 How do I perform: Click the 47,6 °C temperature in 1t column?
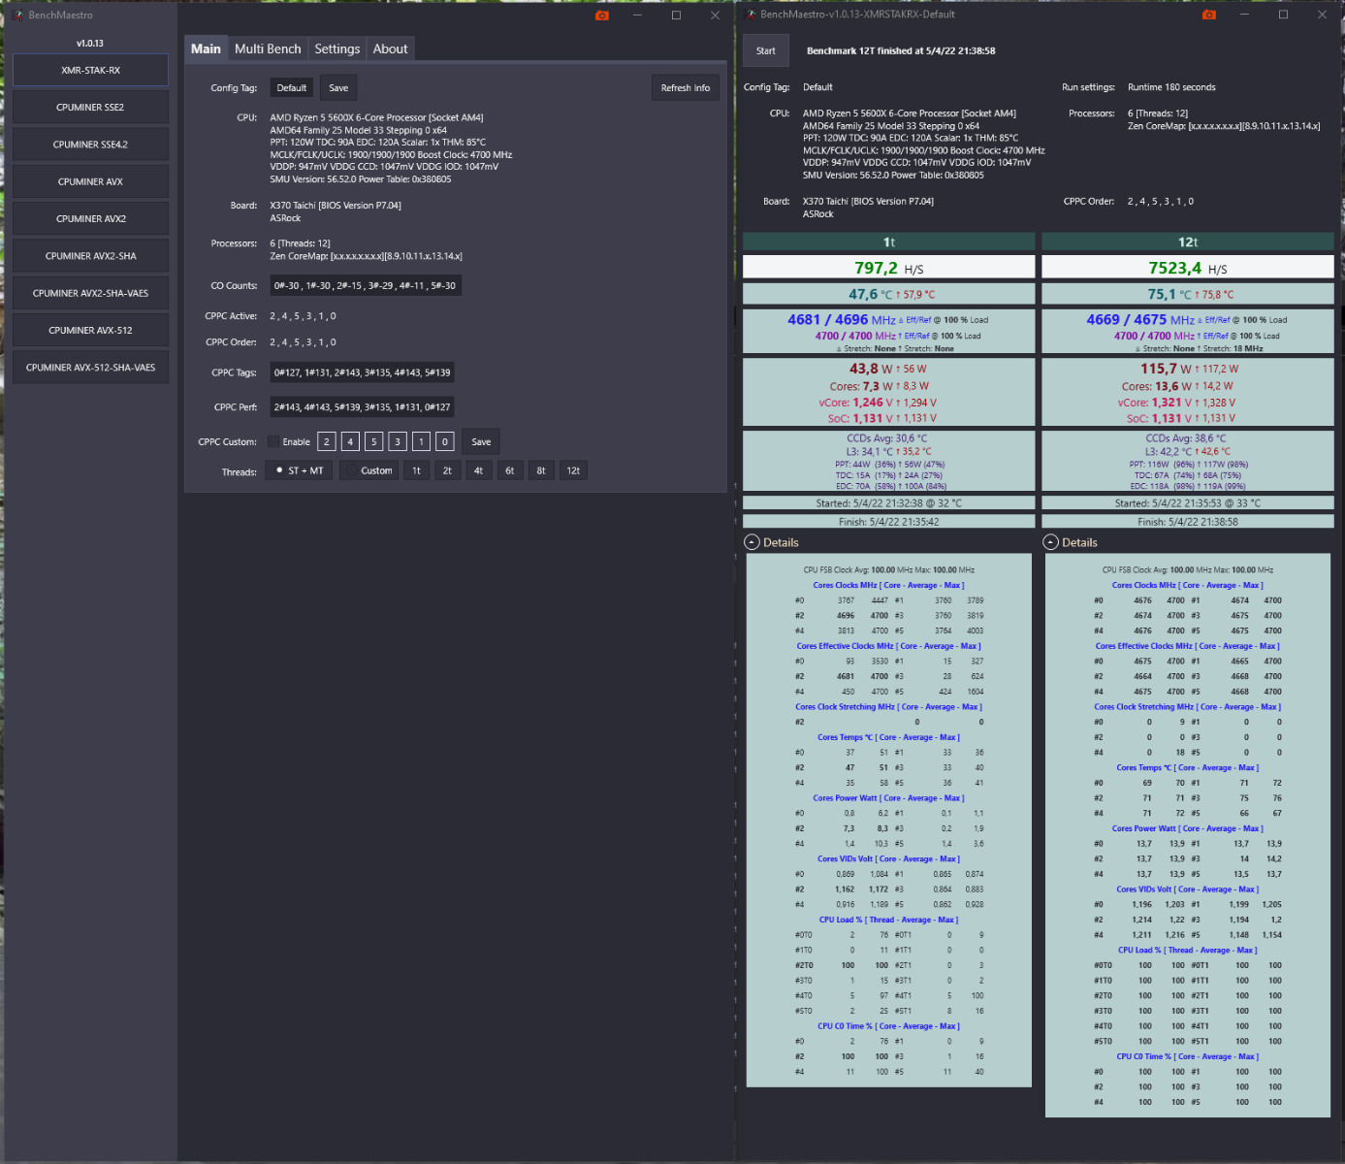pos(871,294)
